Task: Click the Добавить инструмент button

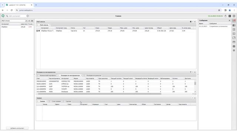Action: tap(17, 128)
